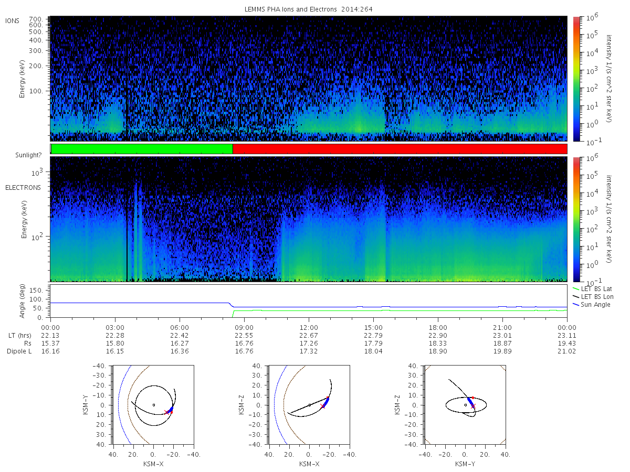This screenshot has width=630, height=472.
Task: Click the ions intensity color scale bar
Action: (576, 79)
